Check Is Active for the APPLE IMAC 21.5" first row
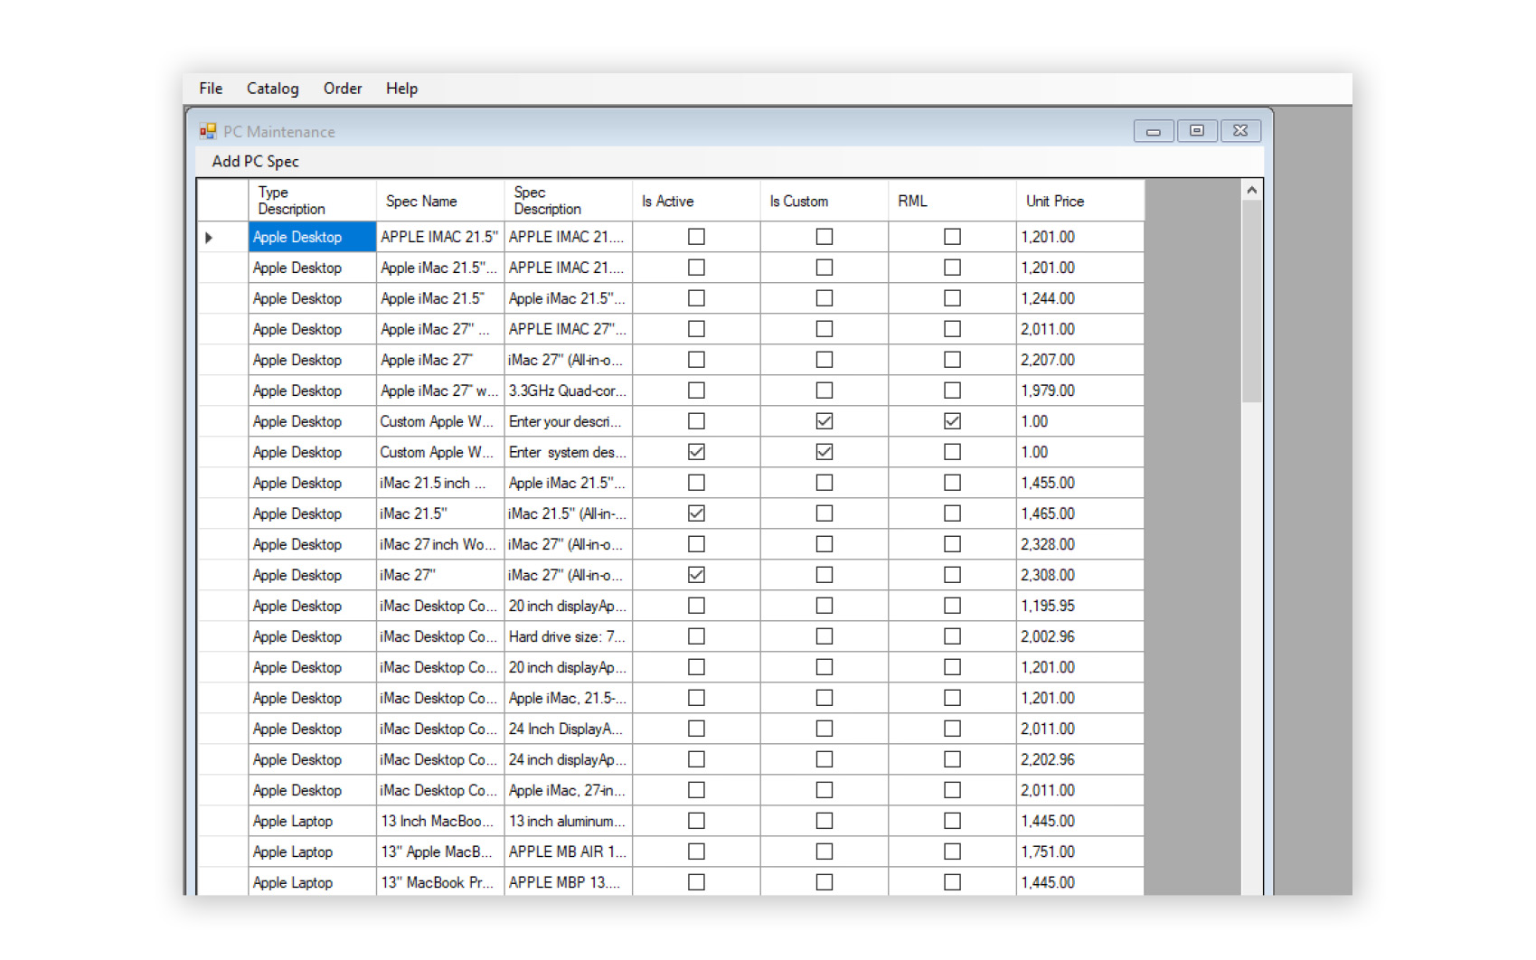Viewport: 1536px width, 960px height. [x=696, y=237]
